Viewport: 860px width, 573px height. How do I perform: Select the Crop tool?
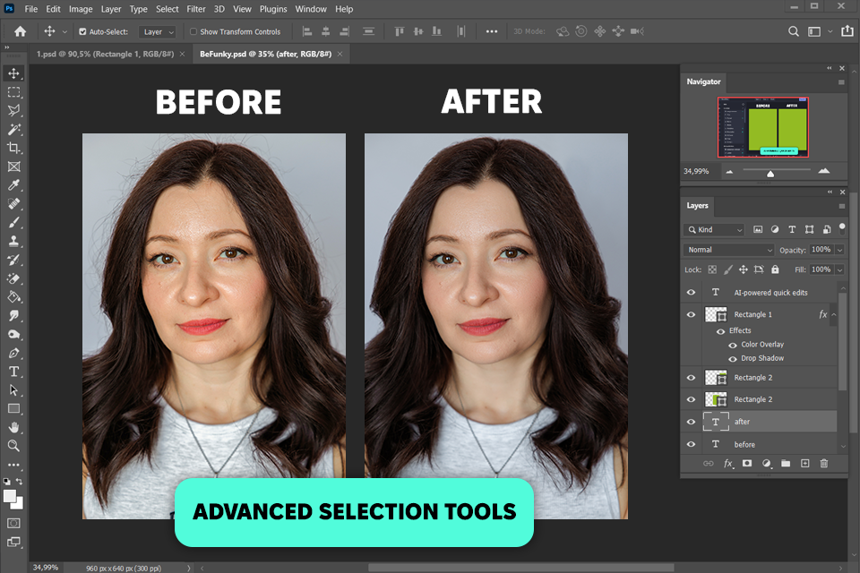point(13,148)
